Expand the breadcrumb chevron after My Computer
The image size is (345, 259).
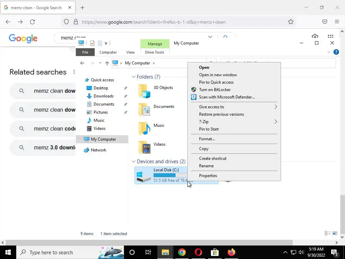(154, 63)
